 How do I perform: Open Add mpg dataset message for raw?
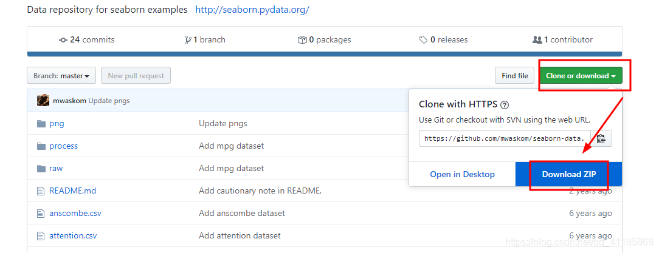pos(231,168)
